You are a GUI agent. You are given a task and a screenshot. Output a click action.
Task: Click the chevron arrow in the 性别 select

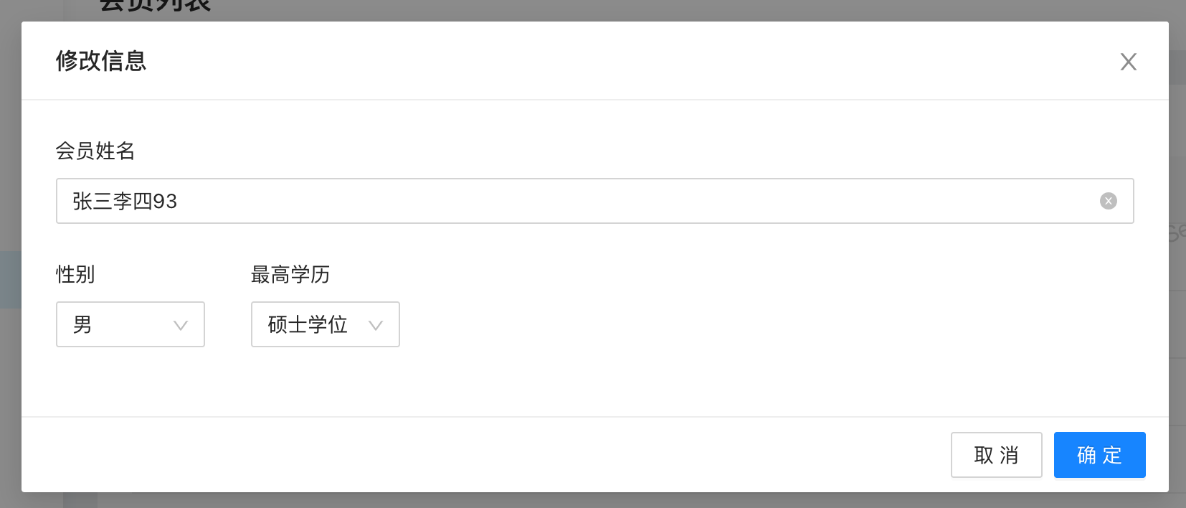pyautogui.click(x=181, y=325)
